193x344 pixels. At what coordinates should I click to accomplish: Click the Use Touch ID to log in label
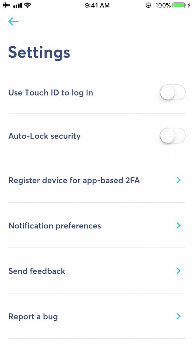coord(50,92)
